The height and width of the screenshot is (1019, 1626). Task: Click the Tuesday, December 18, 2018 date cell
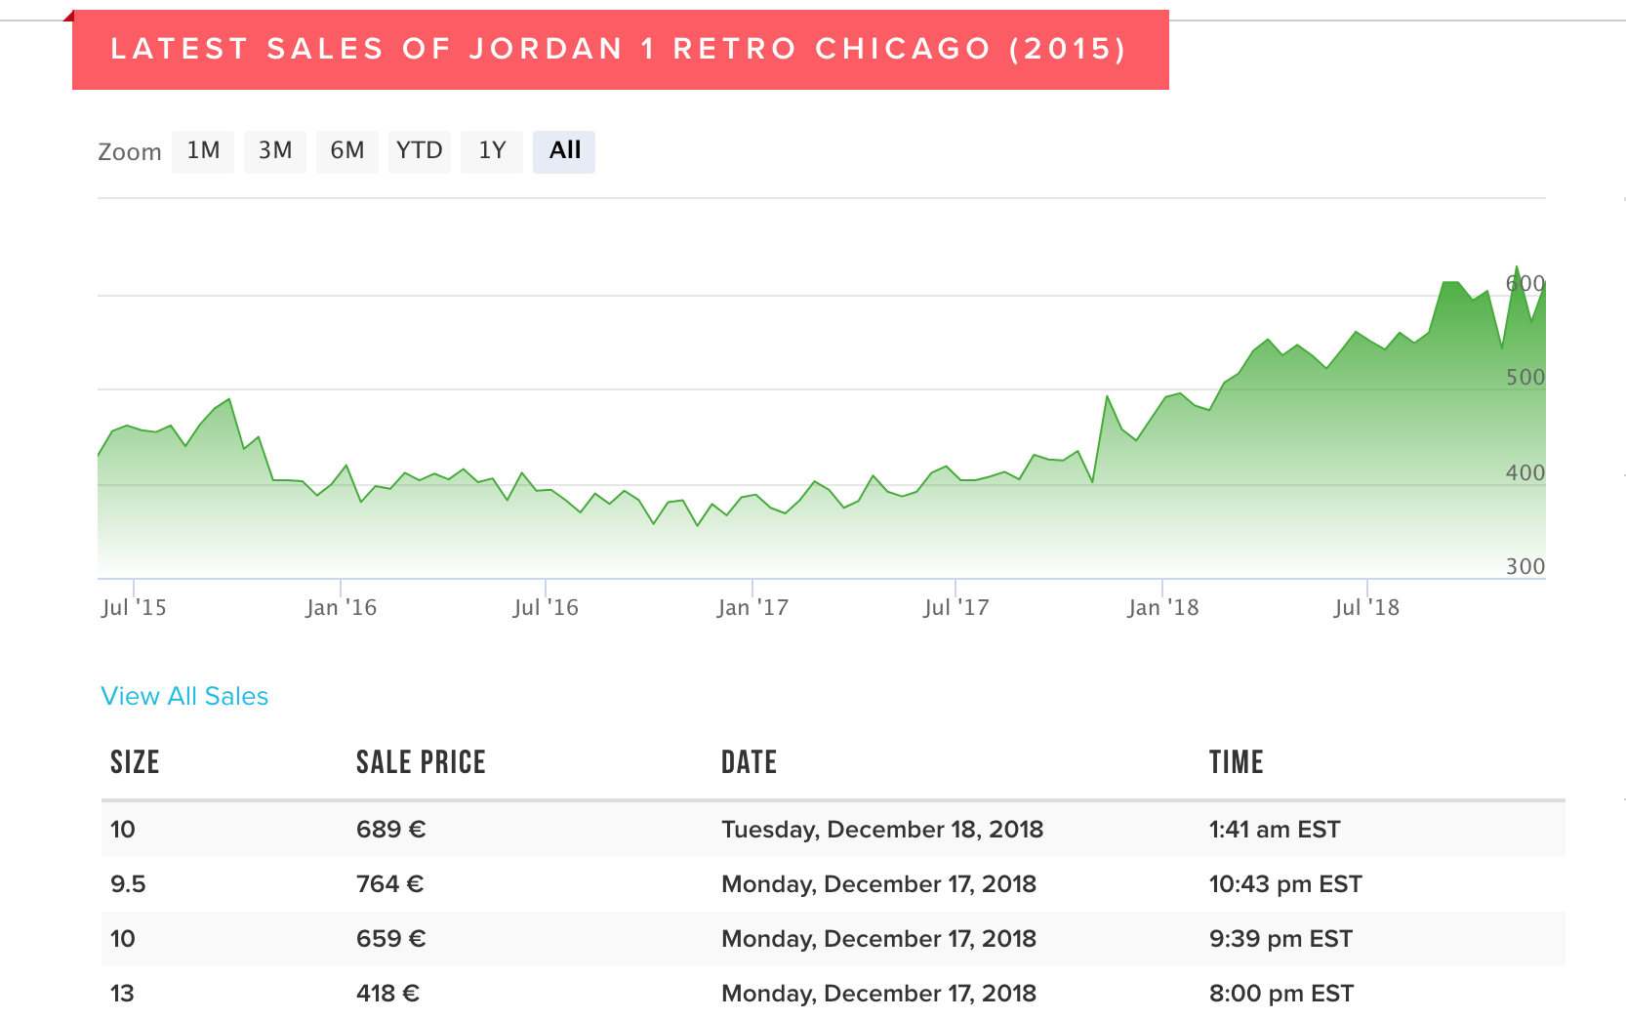coord(882,830)
